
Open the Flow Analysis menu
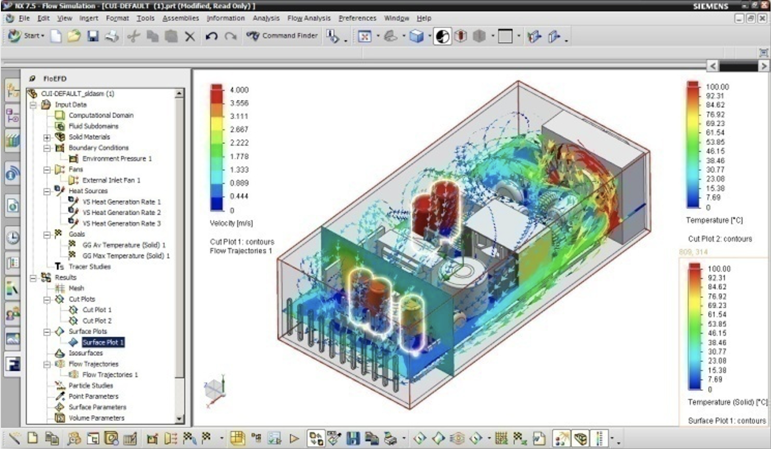tap(309, 18)
